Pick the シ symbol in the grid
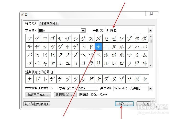 pyautogui.click(x=76, y=39)
